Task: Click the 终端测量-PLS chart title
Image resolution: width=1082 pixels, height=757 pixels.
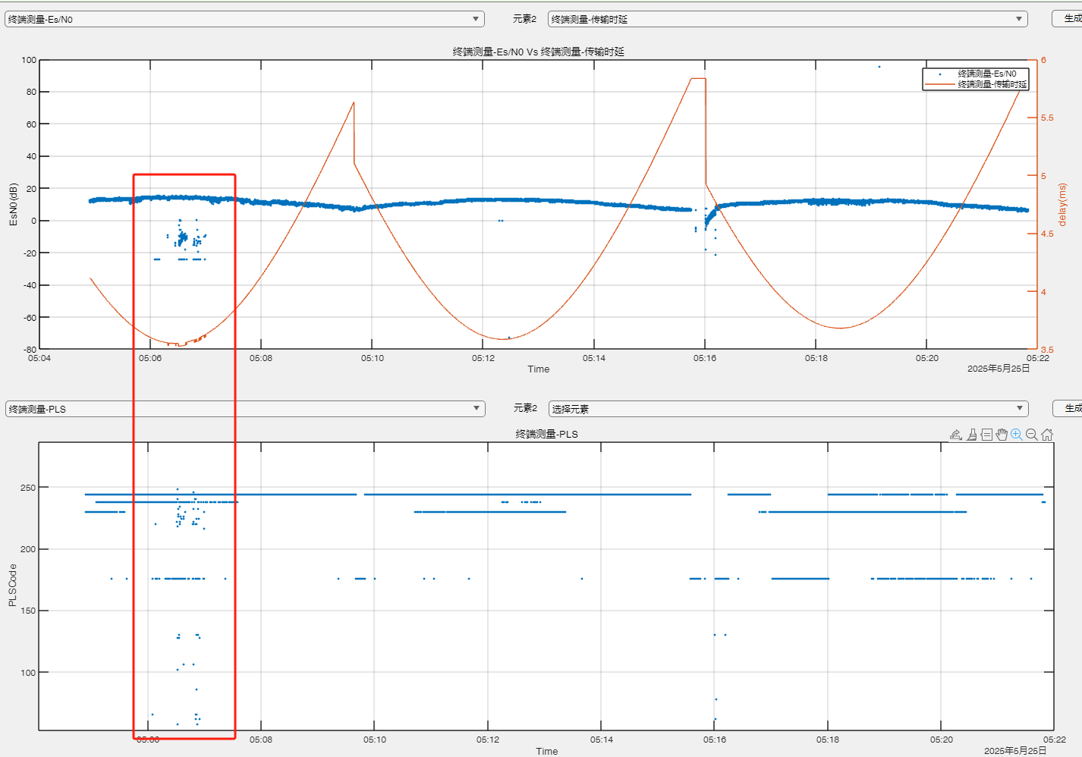Action: click(x=546, y=434)
